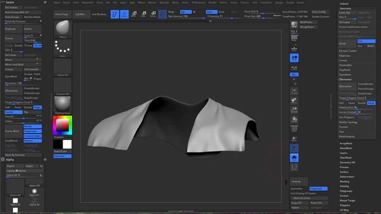Click the main color picker square

tap(63, 125)
